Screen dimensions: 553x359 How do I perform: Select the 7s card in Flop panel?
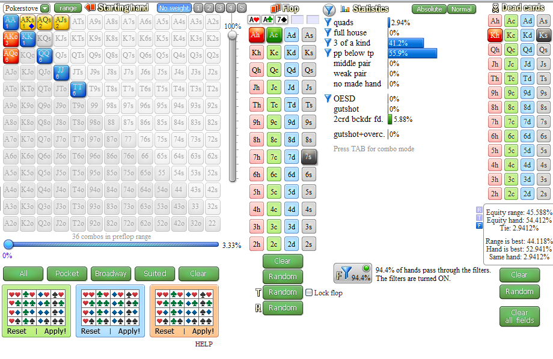tap(309, 157)
